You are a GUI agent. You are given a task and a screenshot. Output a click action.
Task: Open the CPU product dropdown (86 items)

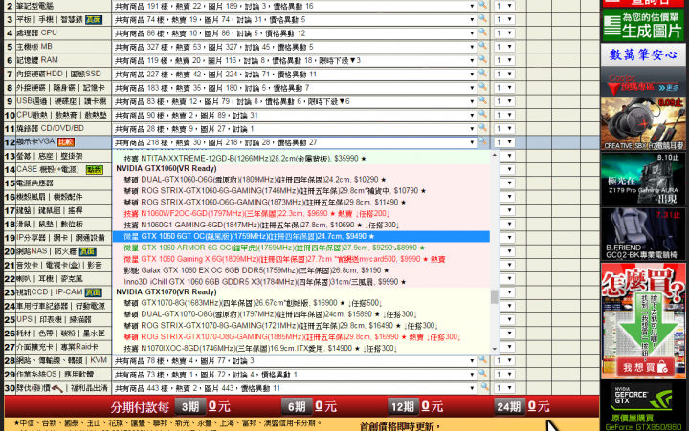pyautogui.click(x=295, y=33)
